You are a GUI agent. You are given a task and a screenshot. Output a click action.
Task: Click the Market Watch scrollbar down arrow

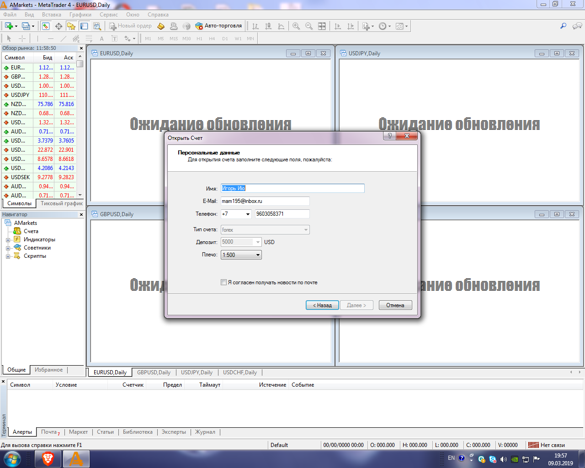(x=80, y=195)
